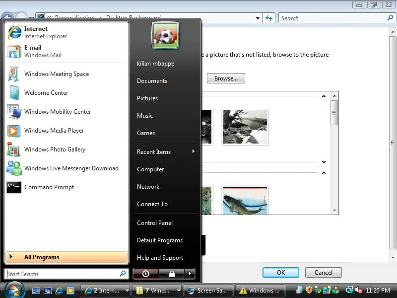Open Windows Photo Gallery
This screenshot has width=397, height=298.
tap(66, 149)
